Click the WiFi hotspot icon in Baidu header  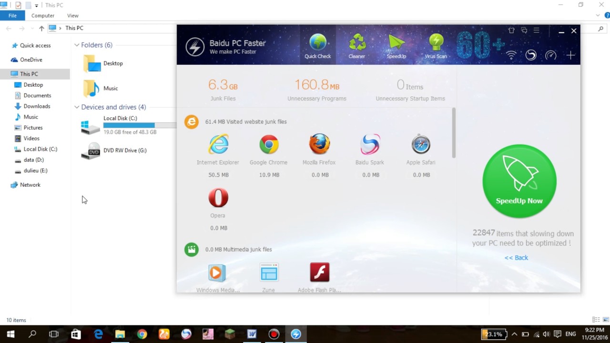pyautogui.click(x=511, y=55)
